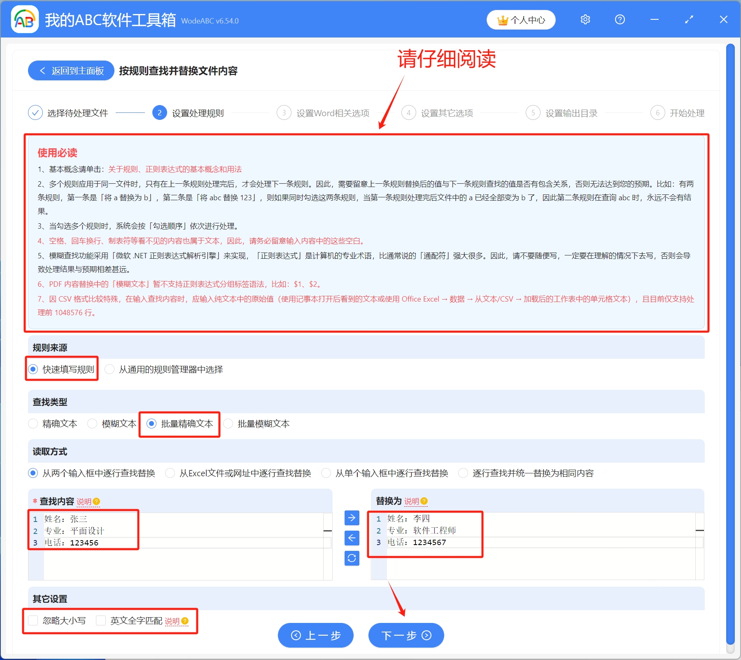Click the right arrow transfer icon between text boxes
The image size is (741, 660).
(352, 518)
